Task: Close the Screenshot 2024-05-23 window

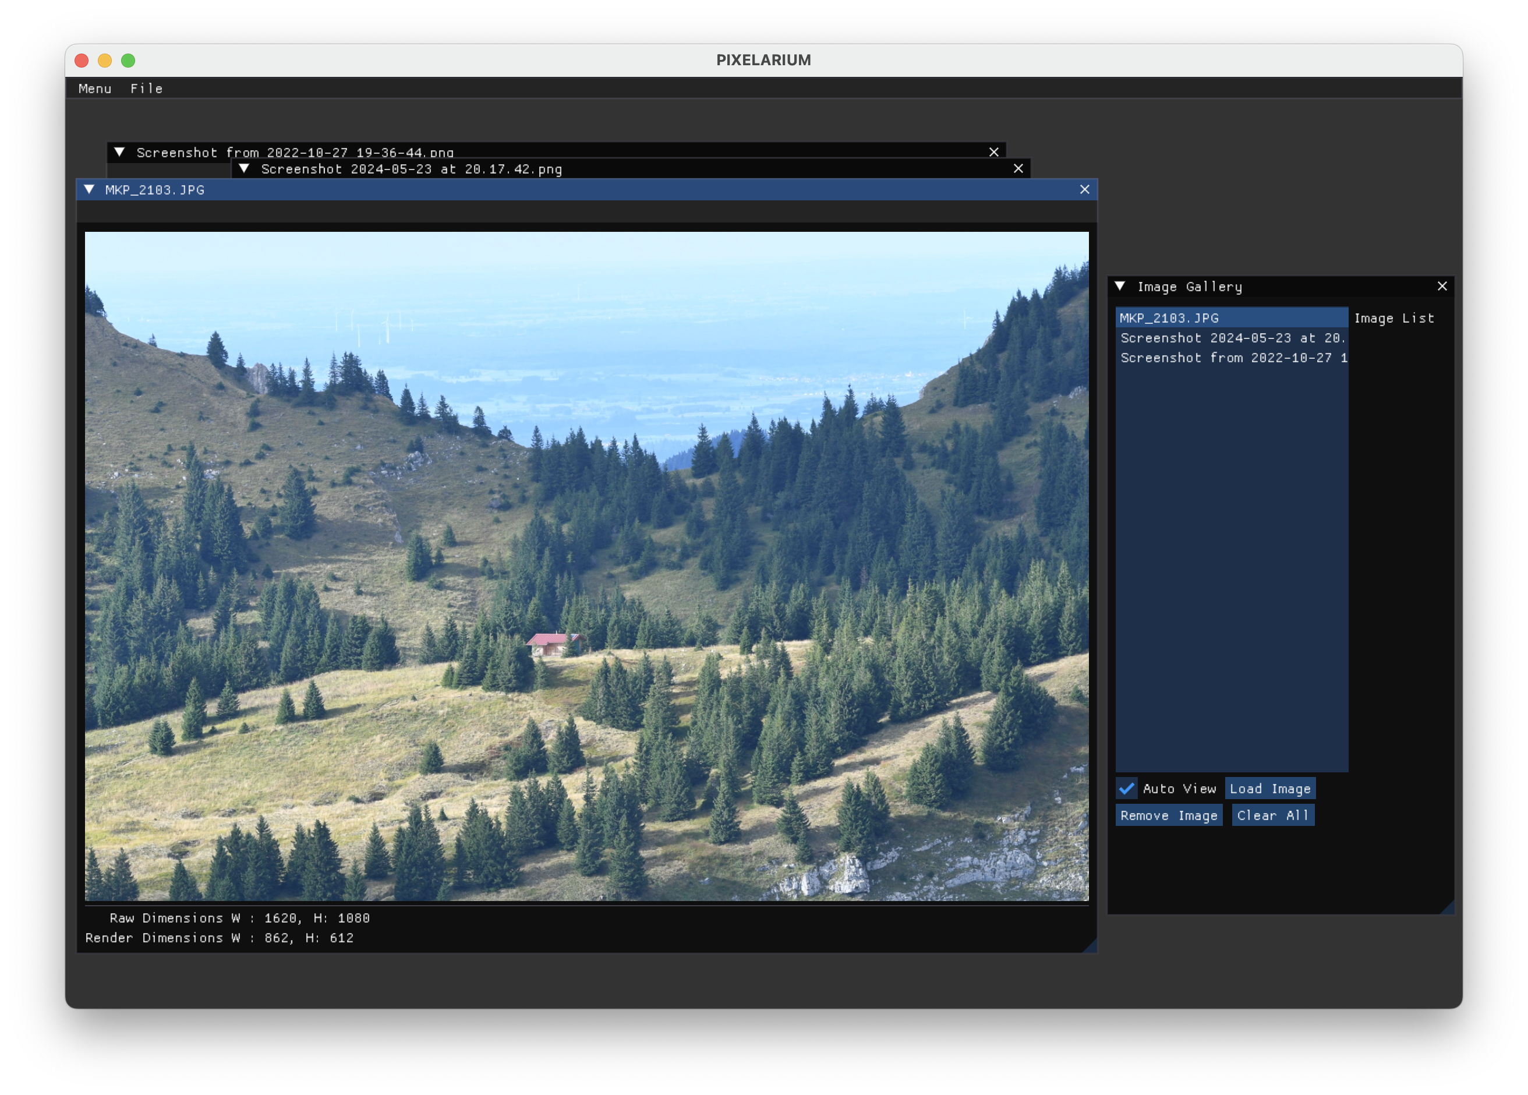Action: click(x=1018, y=168)
